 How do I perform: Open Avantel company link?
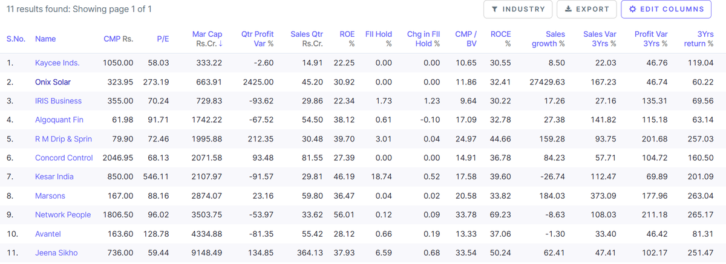[x=48, y=234]
